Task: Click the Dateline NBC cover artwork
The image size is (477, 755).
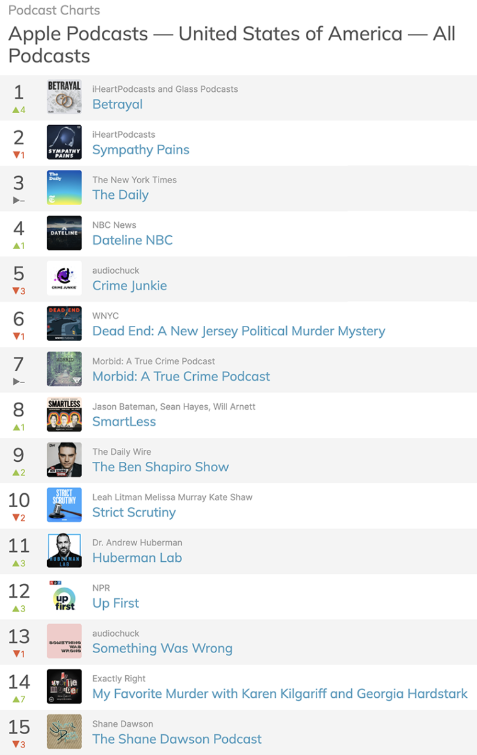Action: (x=64, y=233)
